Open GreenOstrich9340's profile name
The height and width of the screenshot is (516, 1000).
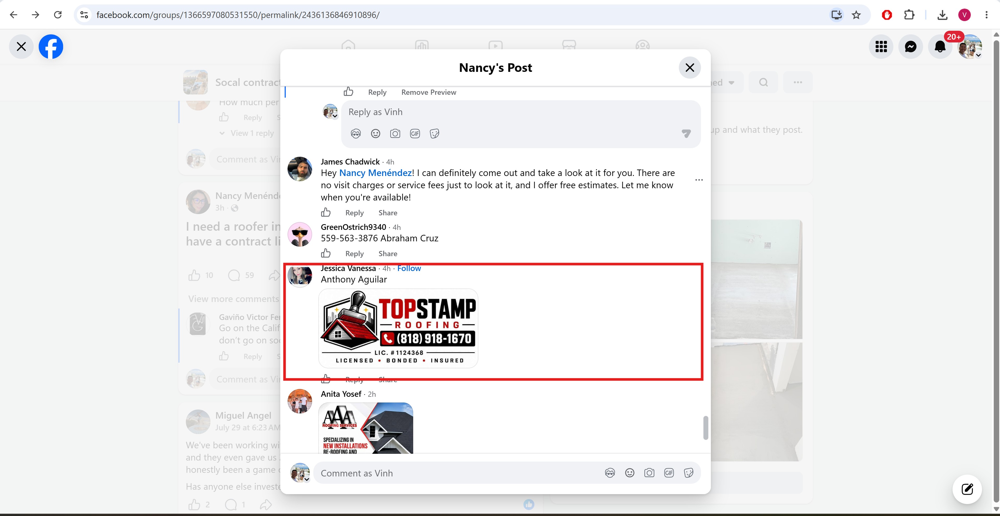[x=353, y=227]
